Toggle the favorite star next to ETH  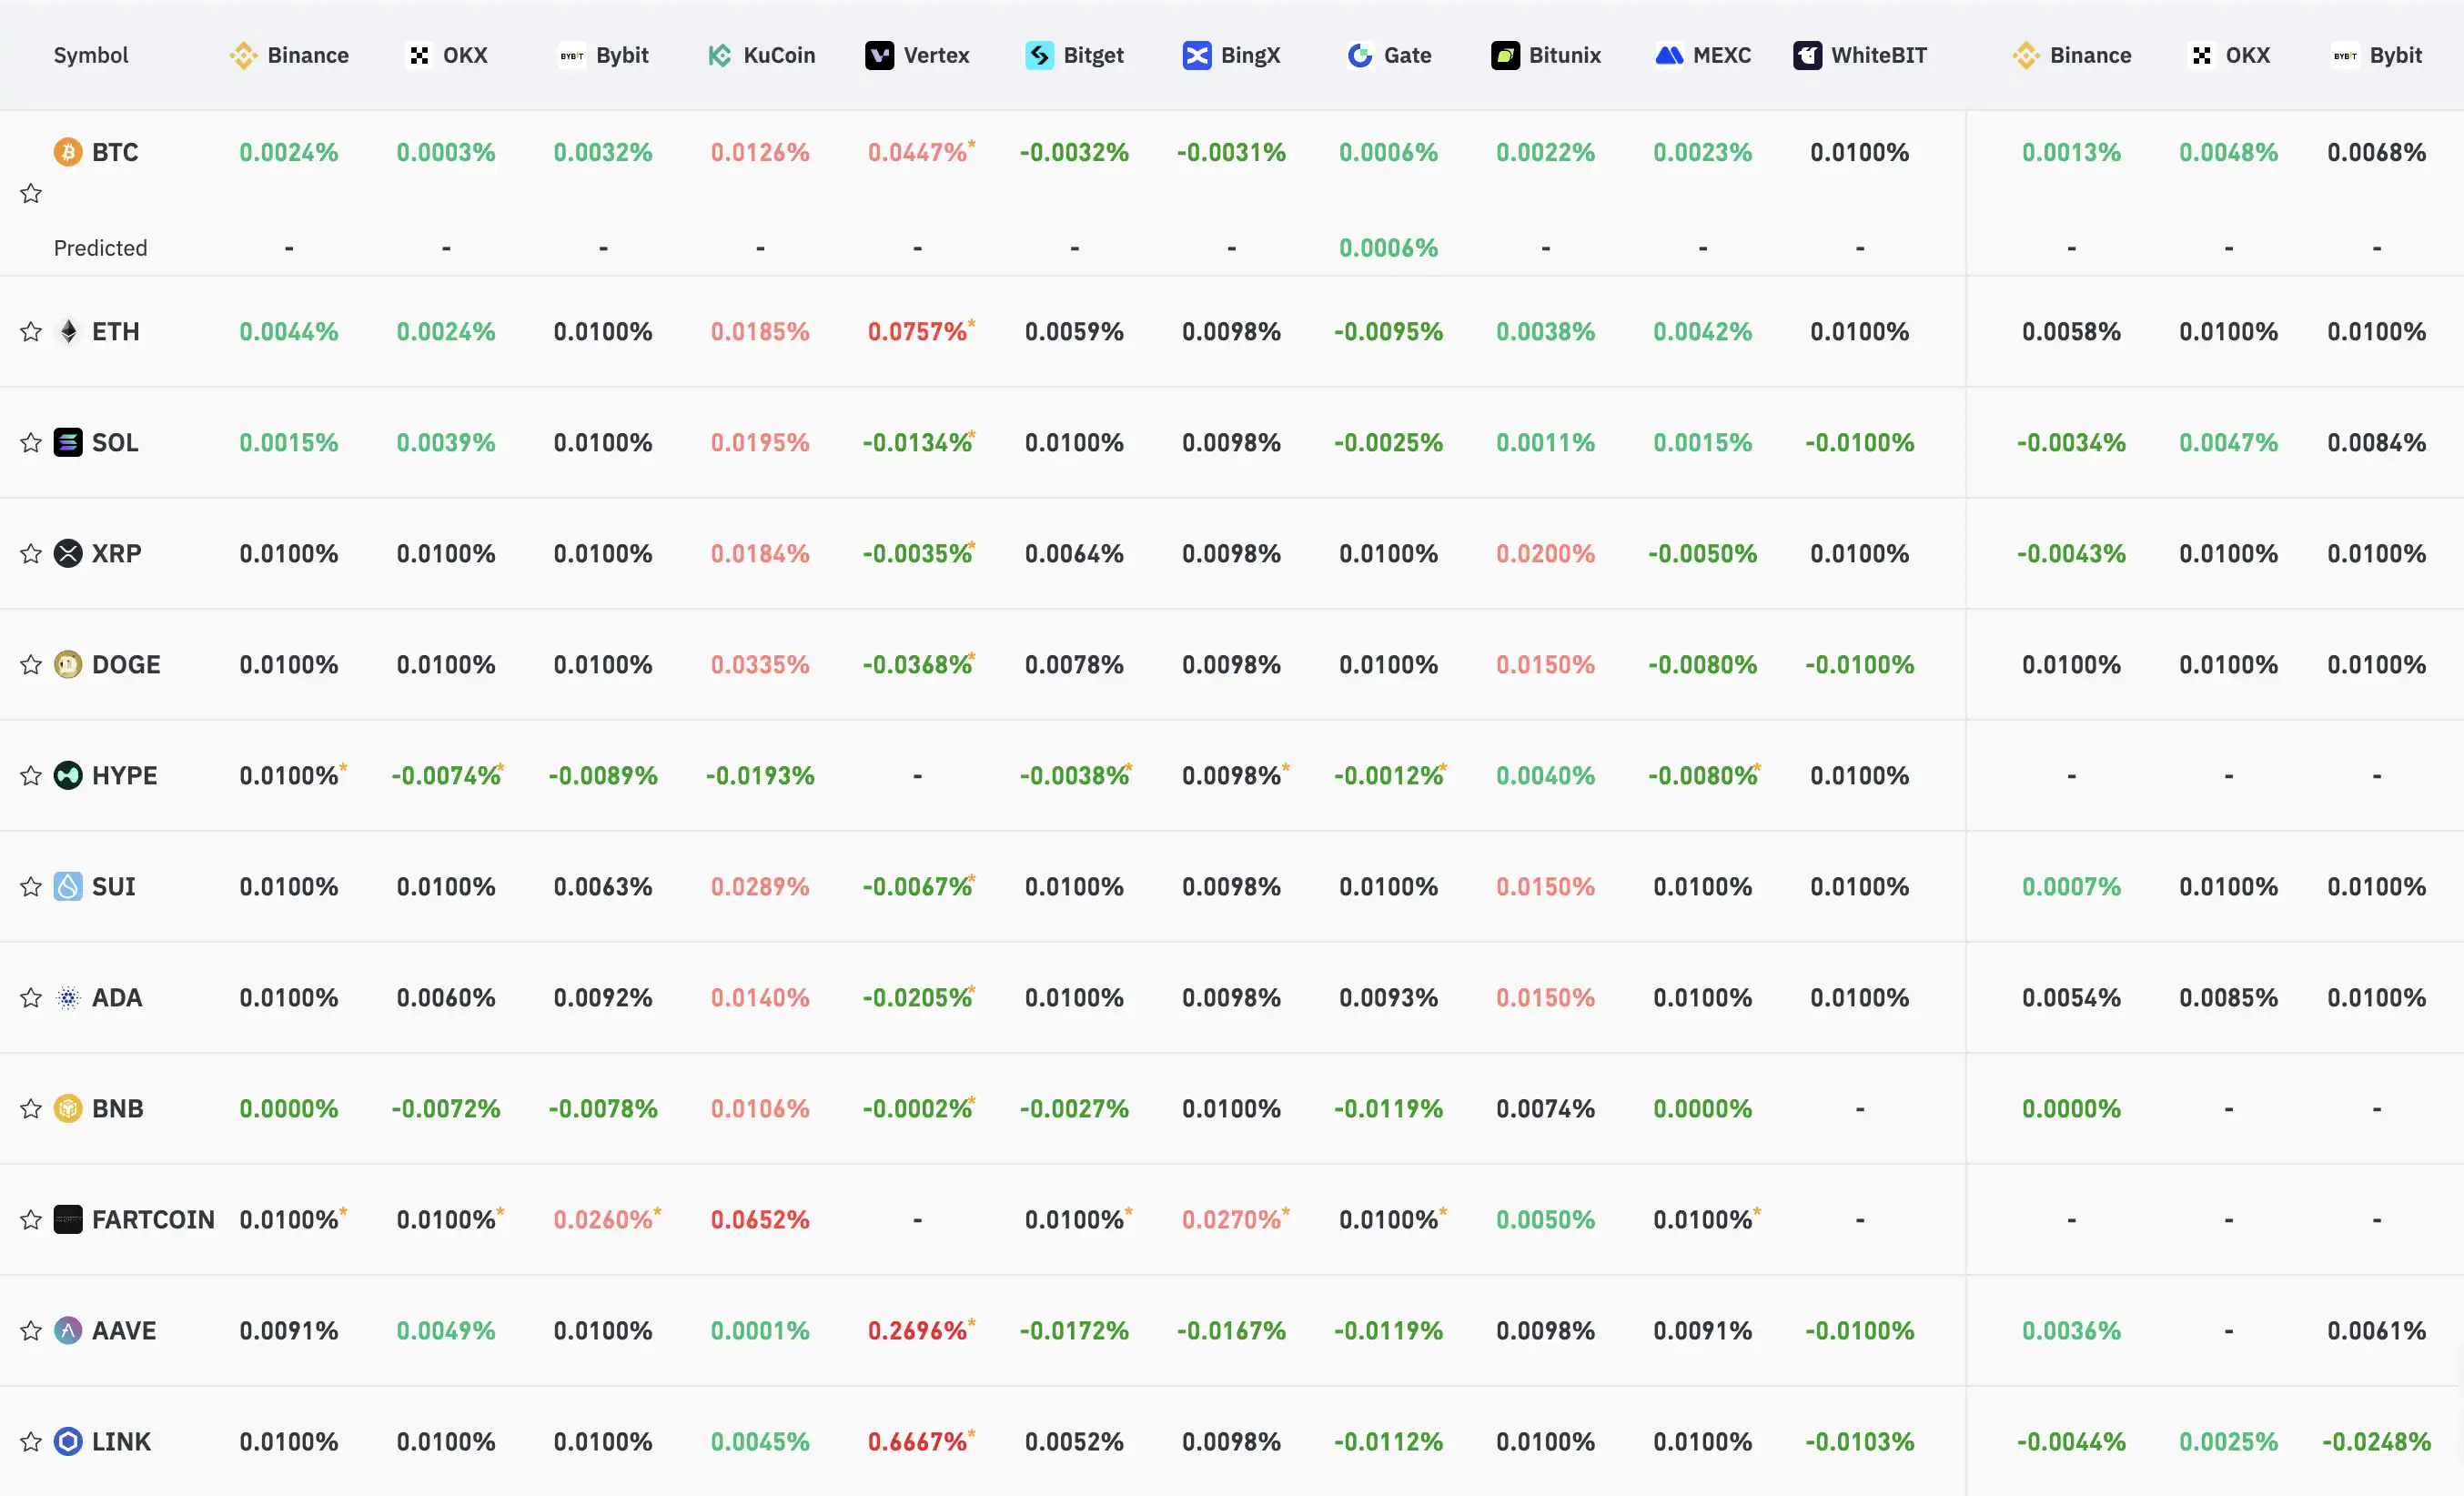coord(31,332)
